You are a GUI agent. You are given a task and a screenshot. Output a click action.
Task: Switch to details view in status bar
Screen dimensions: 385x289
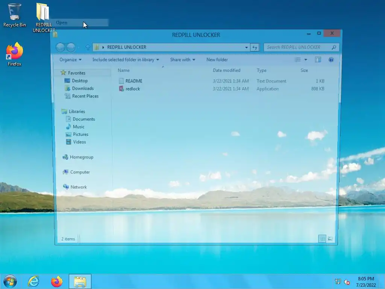pos(322,239)
